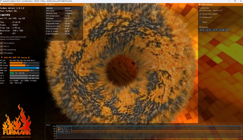Click the AA Off entry
Image resolution: width=243 pixels, height=140 pixels.
8,33
